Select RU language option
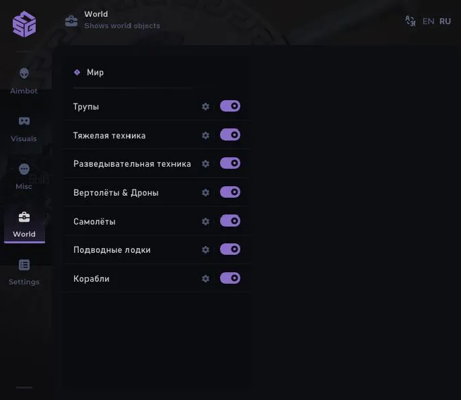This screenshot has width=461, height=400. tap(445, 22)
